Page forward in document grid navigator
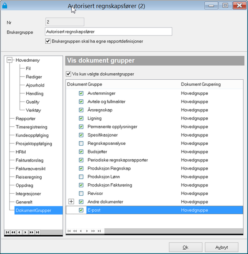The width and height of the screenshot is (248, 254). pyautogui.click(x=93, y=231)
